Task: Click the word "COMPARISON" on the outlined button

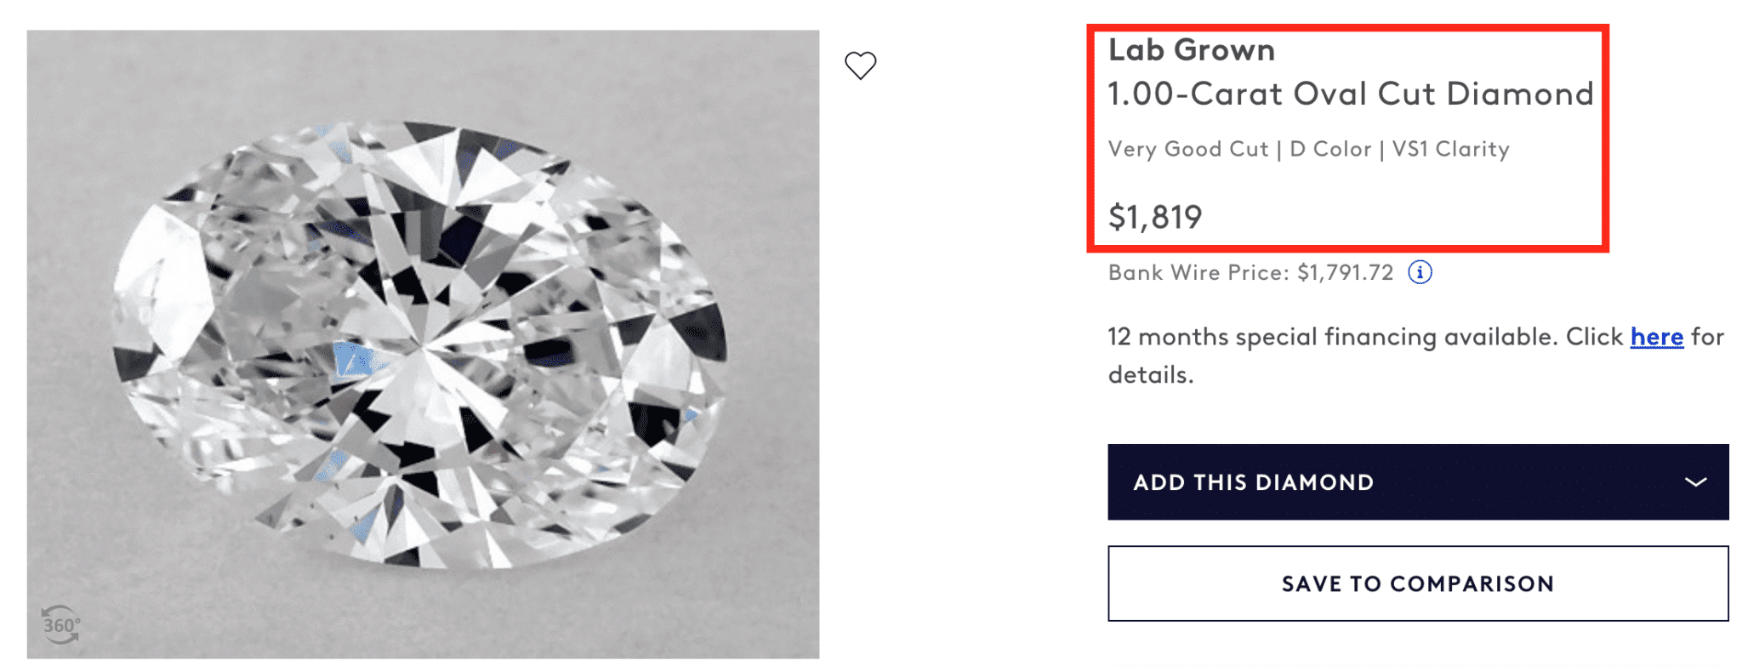Action: pos(1472,583)
